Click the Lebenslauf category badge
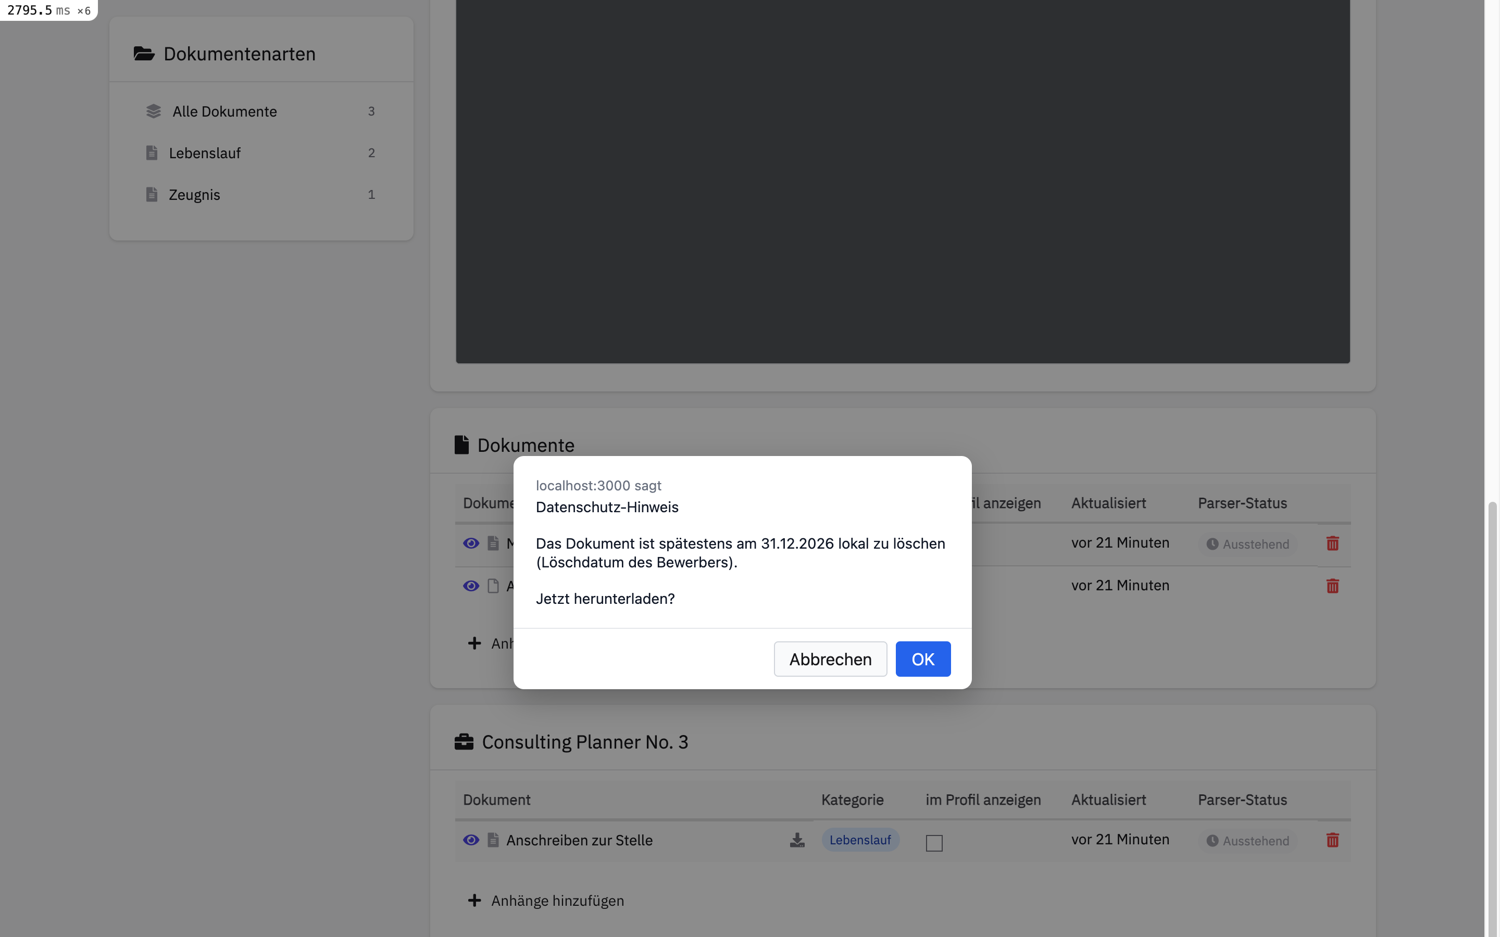The height and width of the screenshot is (937, 1500). click(x=860, y=840)
